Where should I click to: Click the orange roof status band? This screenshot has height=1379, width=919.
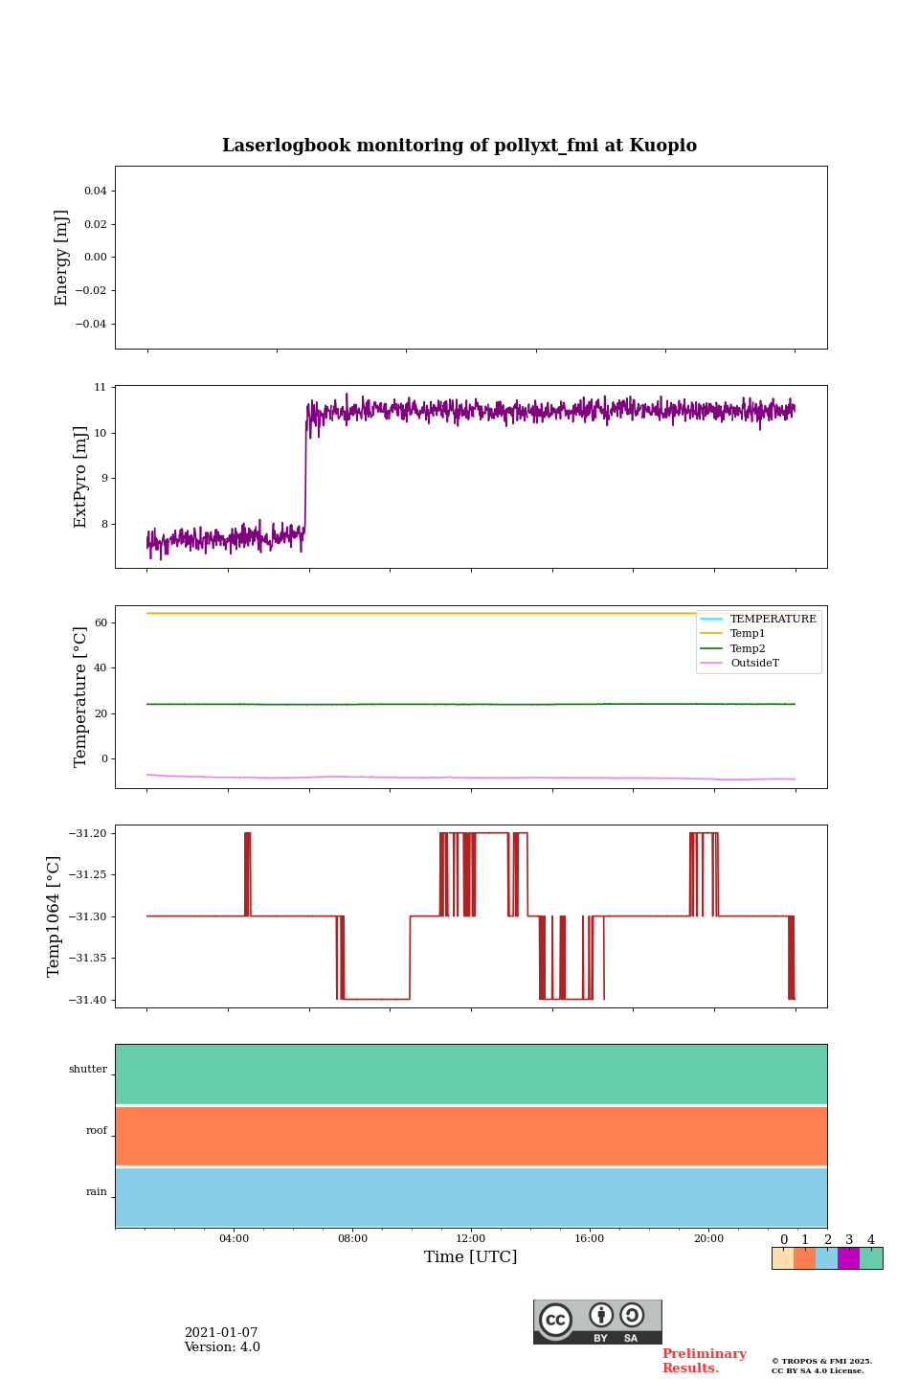point(471,1136)
